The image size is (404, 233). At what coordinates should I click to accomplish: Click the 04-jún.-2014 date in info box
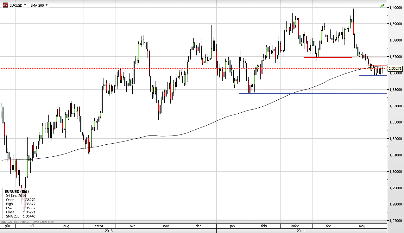[x=16, y=196]
